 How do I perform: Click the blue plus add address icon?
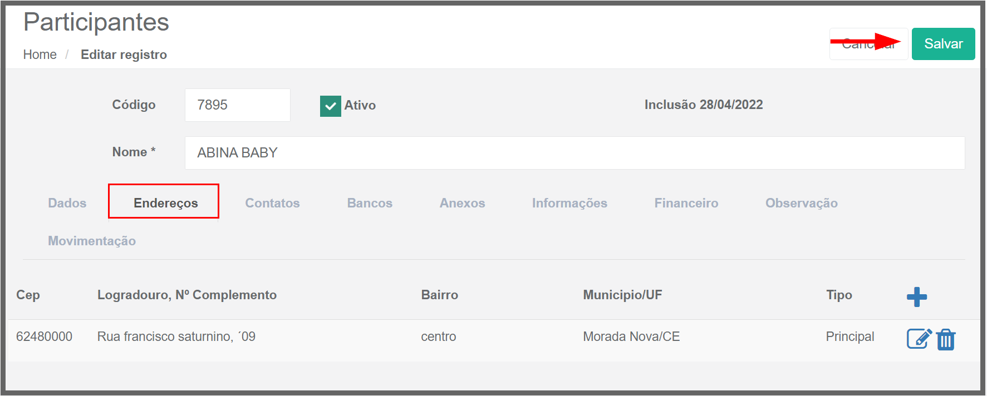coord(916,297)
